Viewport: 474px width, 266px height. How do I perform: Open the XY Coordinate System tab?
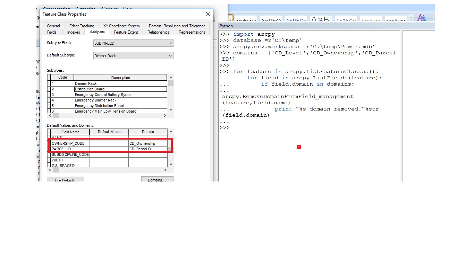point(121,26)
